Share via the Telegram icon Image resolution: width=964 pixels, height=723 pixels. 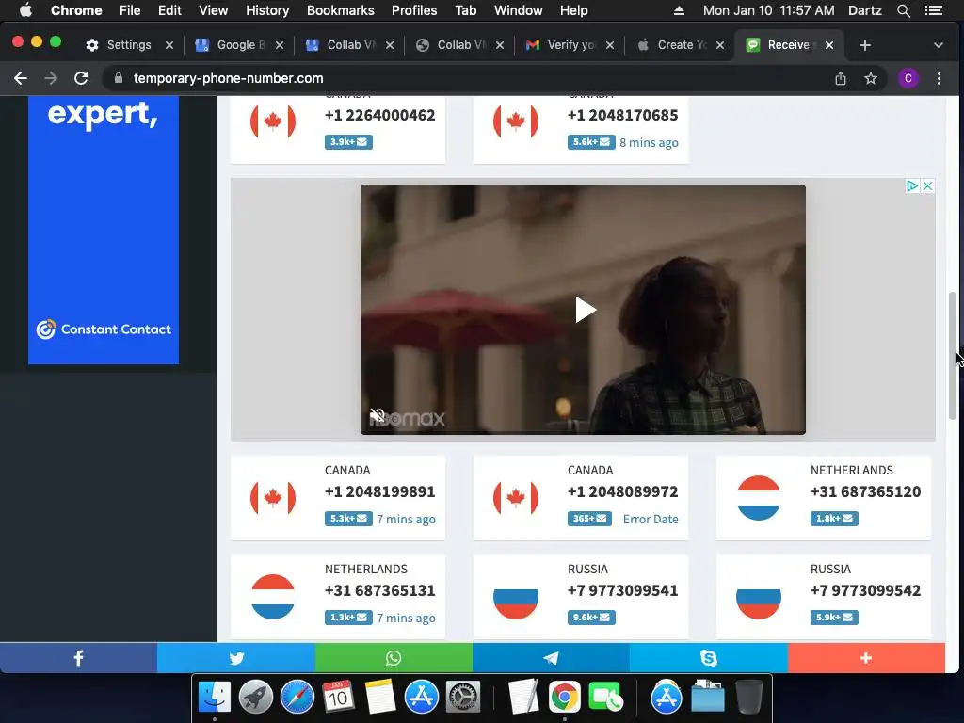click(551, 658)
